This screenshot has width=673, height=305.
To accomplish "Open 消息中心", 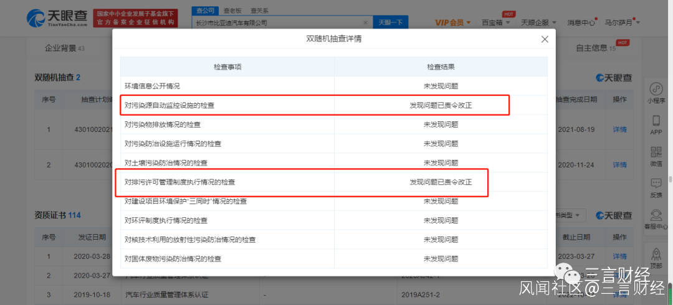I will [x=581, y=22].
